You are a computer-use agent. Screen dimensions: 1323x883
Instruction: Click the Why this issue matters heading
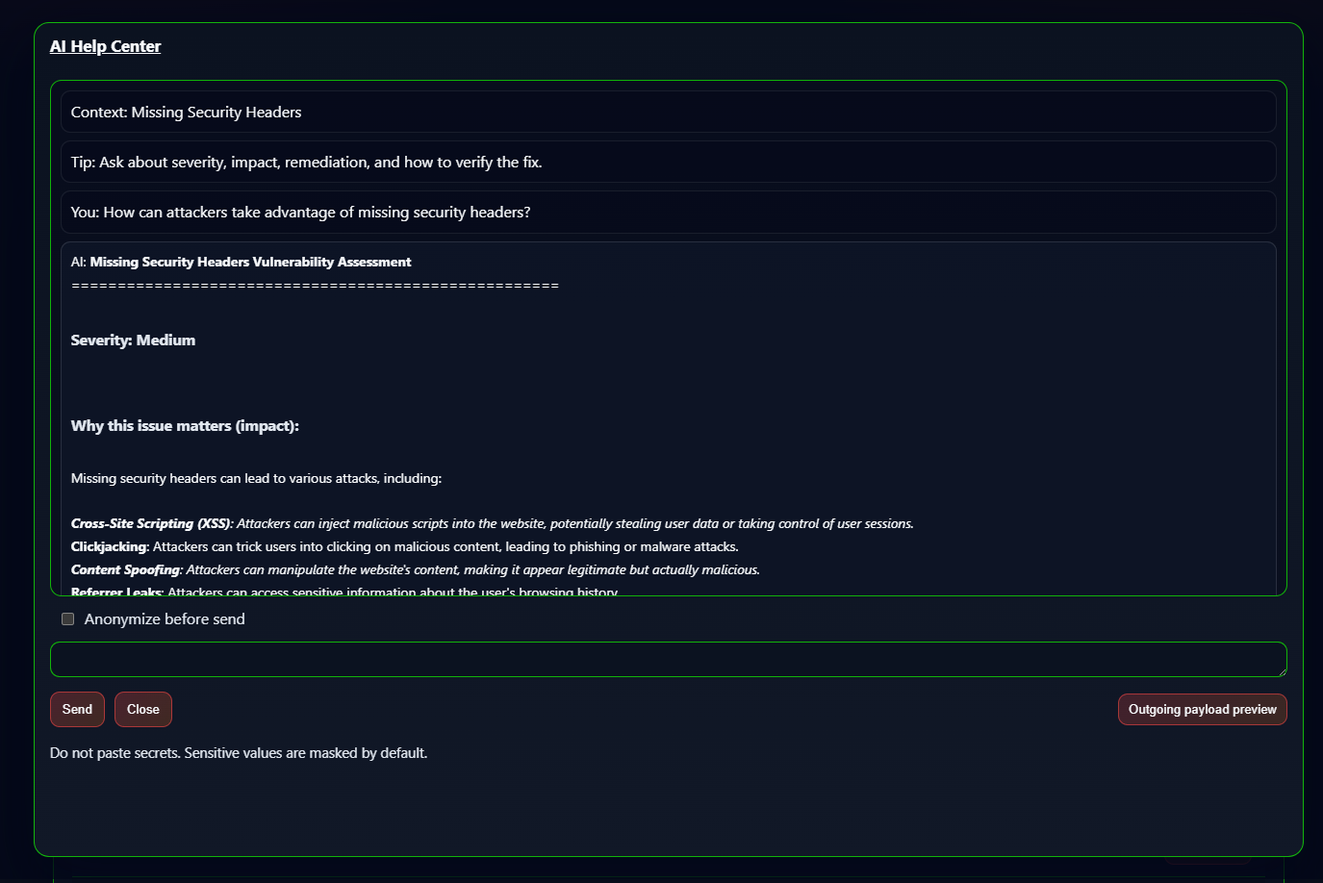click(185, 426)
